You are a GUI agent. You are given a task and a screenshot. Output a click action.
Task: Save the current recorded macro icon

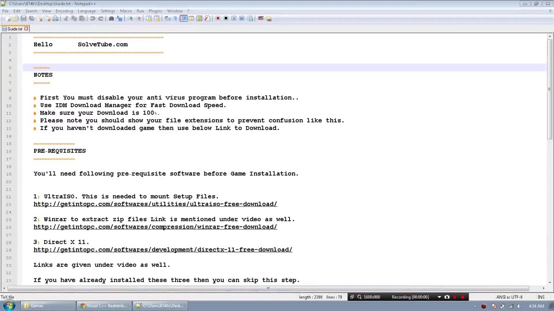coord(250,19)
